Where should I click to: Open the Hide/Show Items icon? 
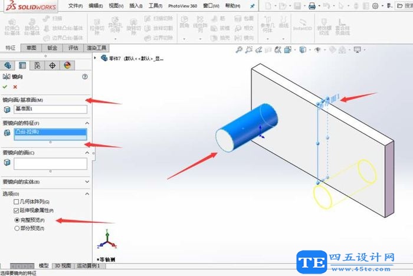click(x=318, y=50)
